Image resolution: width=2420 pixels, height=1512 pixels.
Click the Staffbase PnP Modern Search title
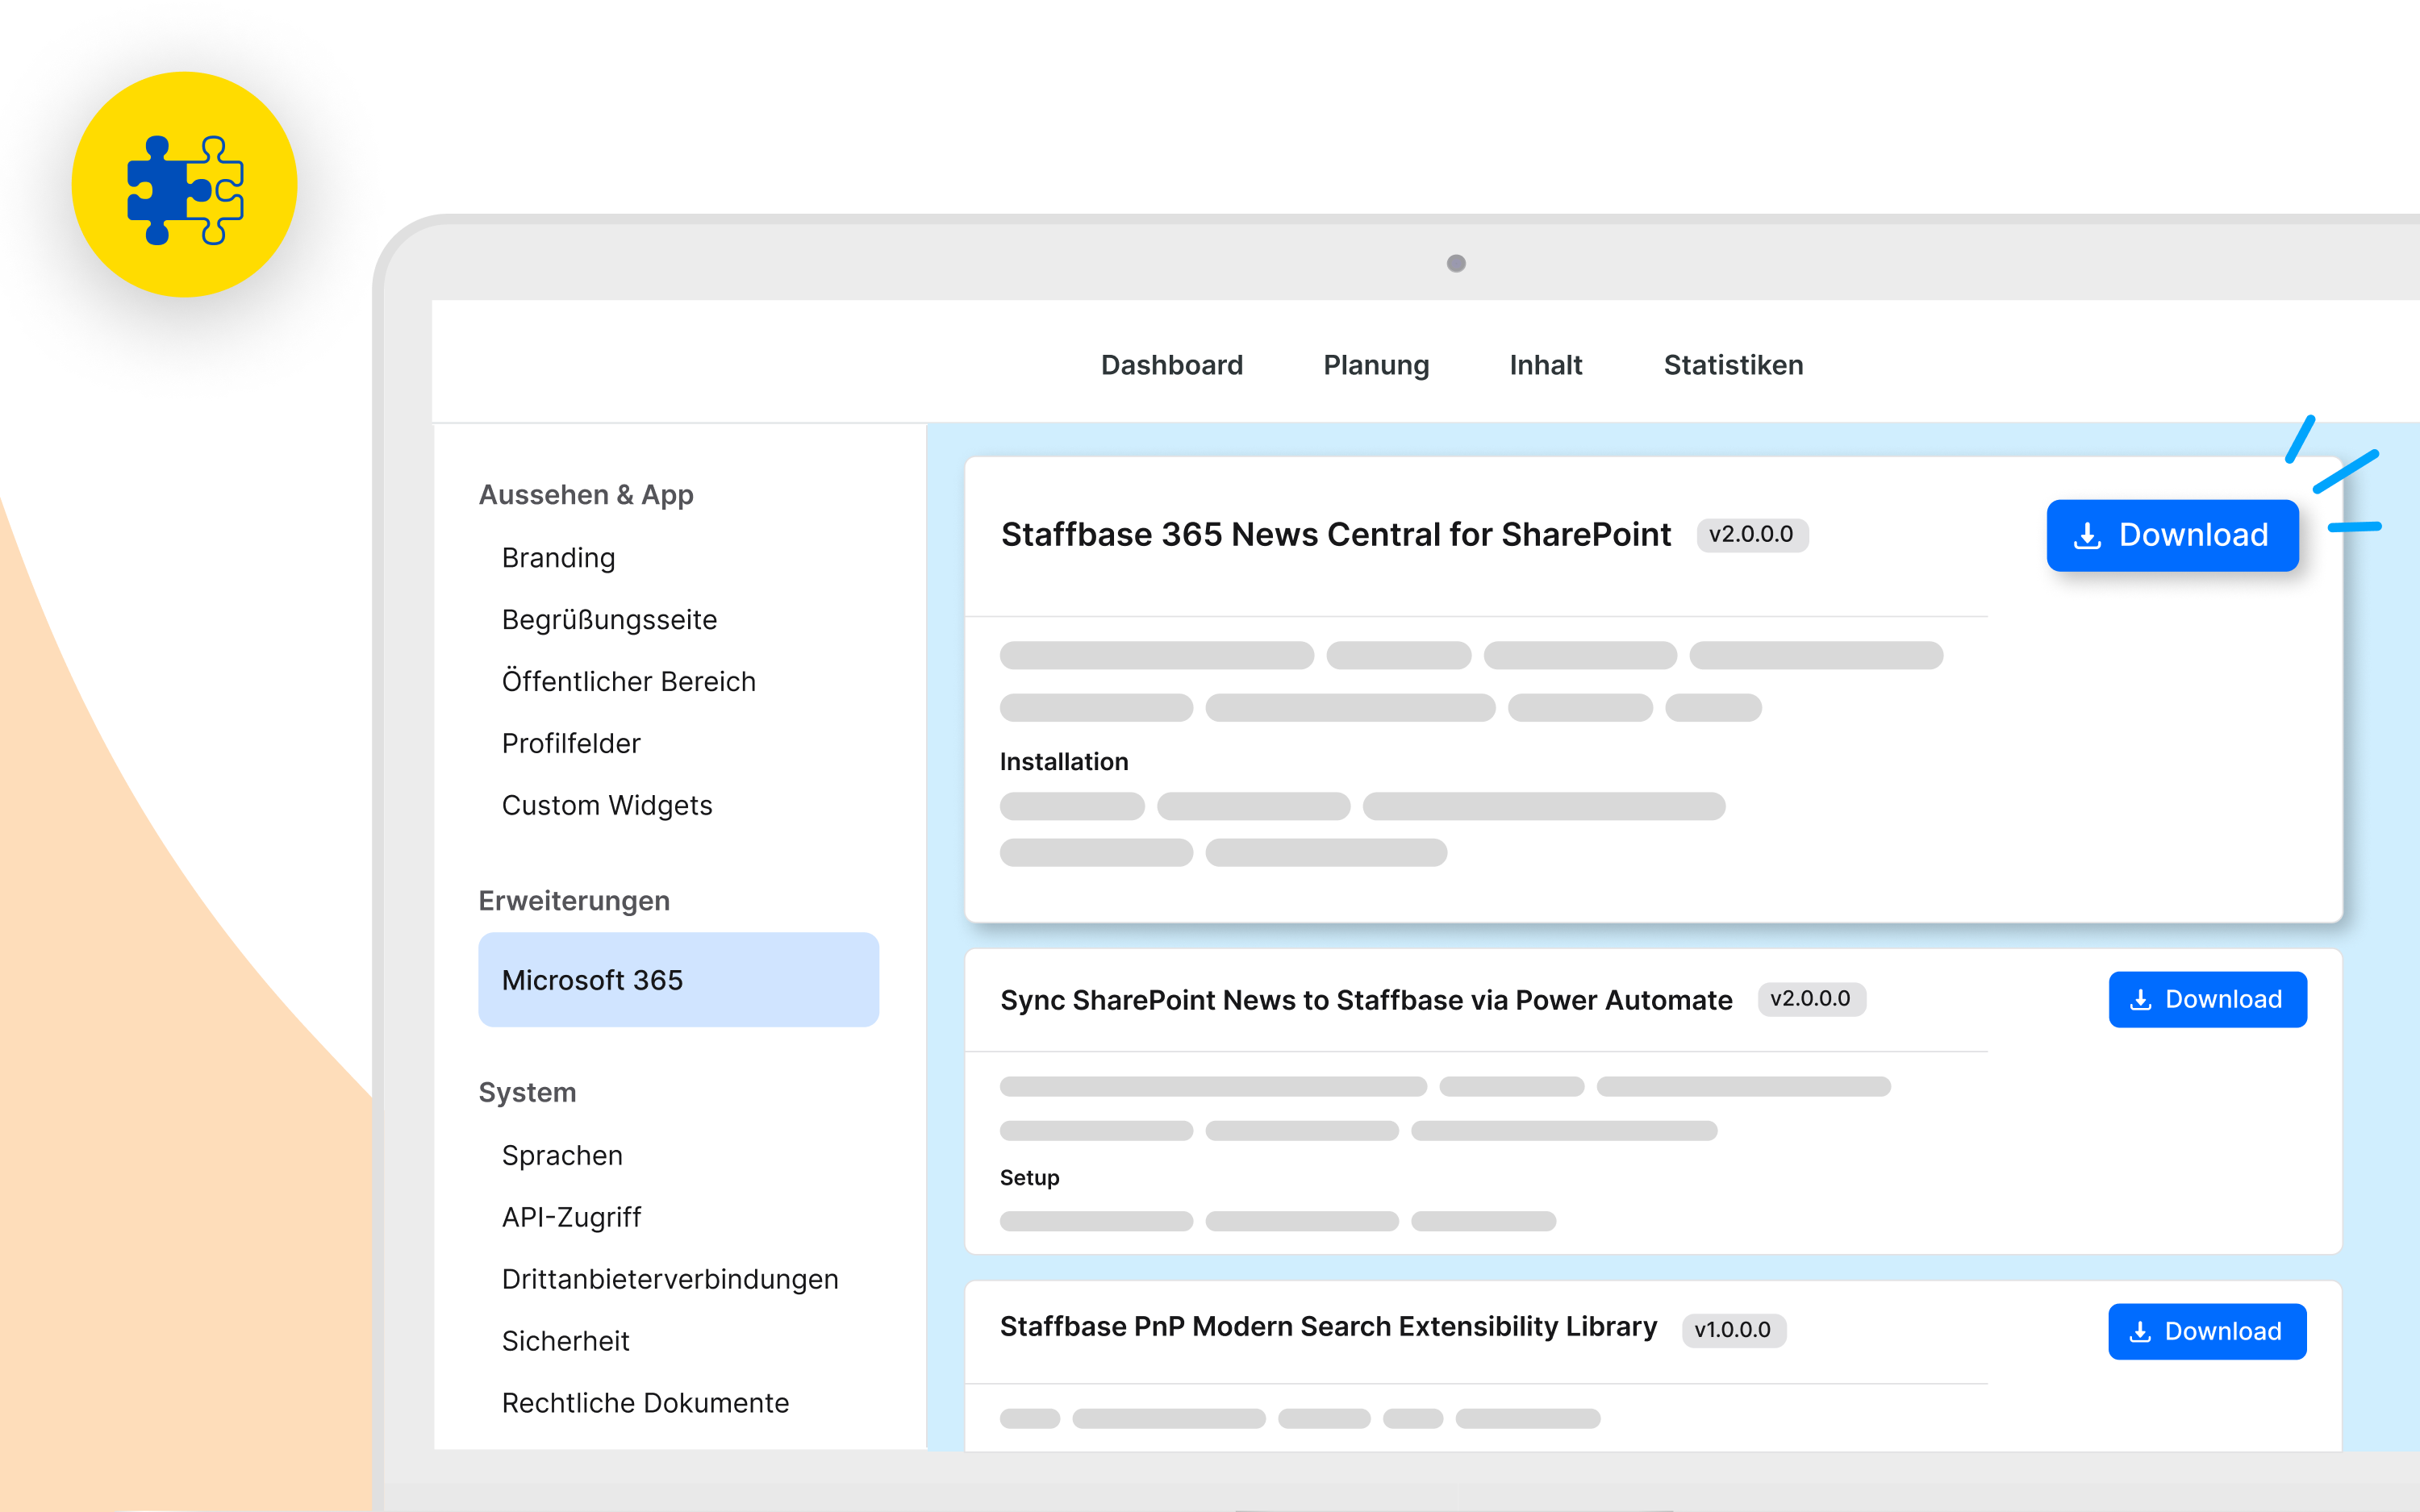(1328, 1326)
